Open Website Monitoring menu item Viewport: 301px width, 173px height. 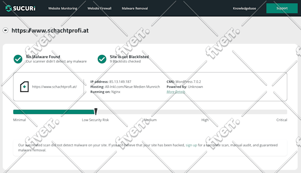pos(62,8)
